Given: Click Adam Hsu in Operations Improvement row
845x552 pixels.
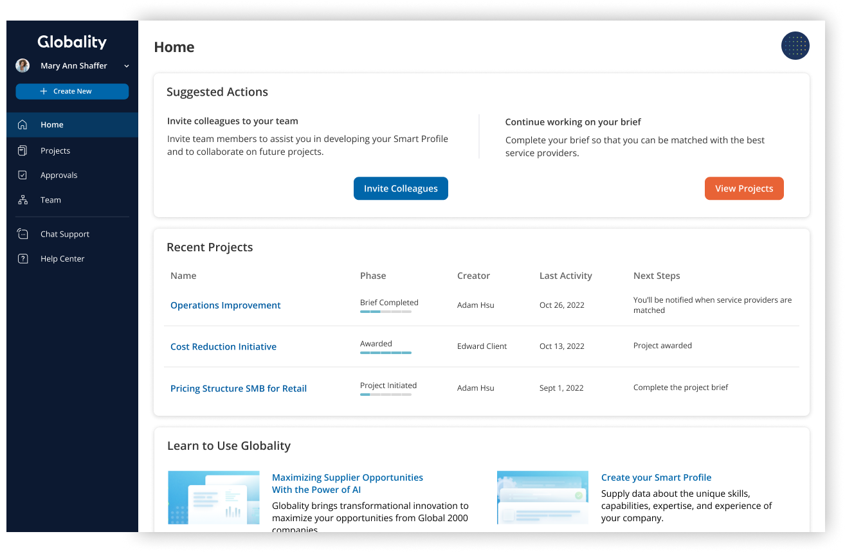Looking at the screenshot, I should tap(476, 305).
